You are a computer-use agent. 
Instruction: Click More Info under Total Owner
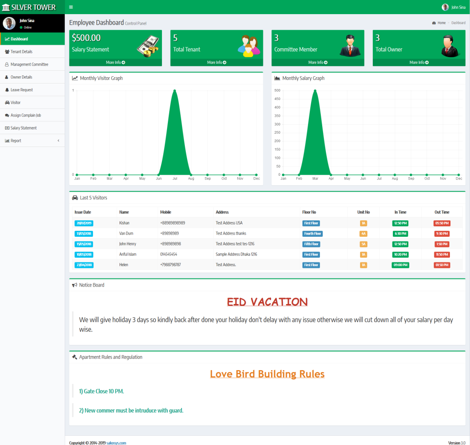[419, 63]
